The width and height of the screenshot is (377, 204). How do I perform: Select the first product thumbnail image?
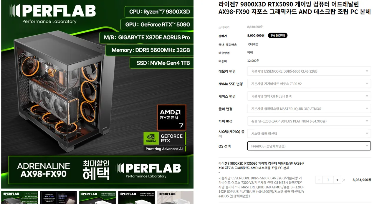[x=19, y=198]
